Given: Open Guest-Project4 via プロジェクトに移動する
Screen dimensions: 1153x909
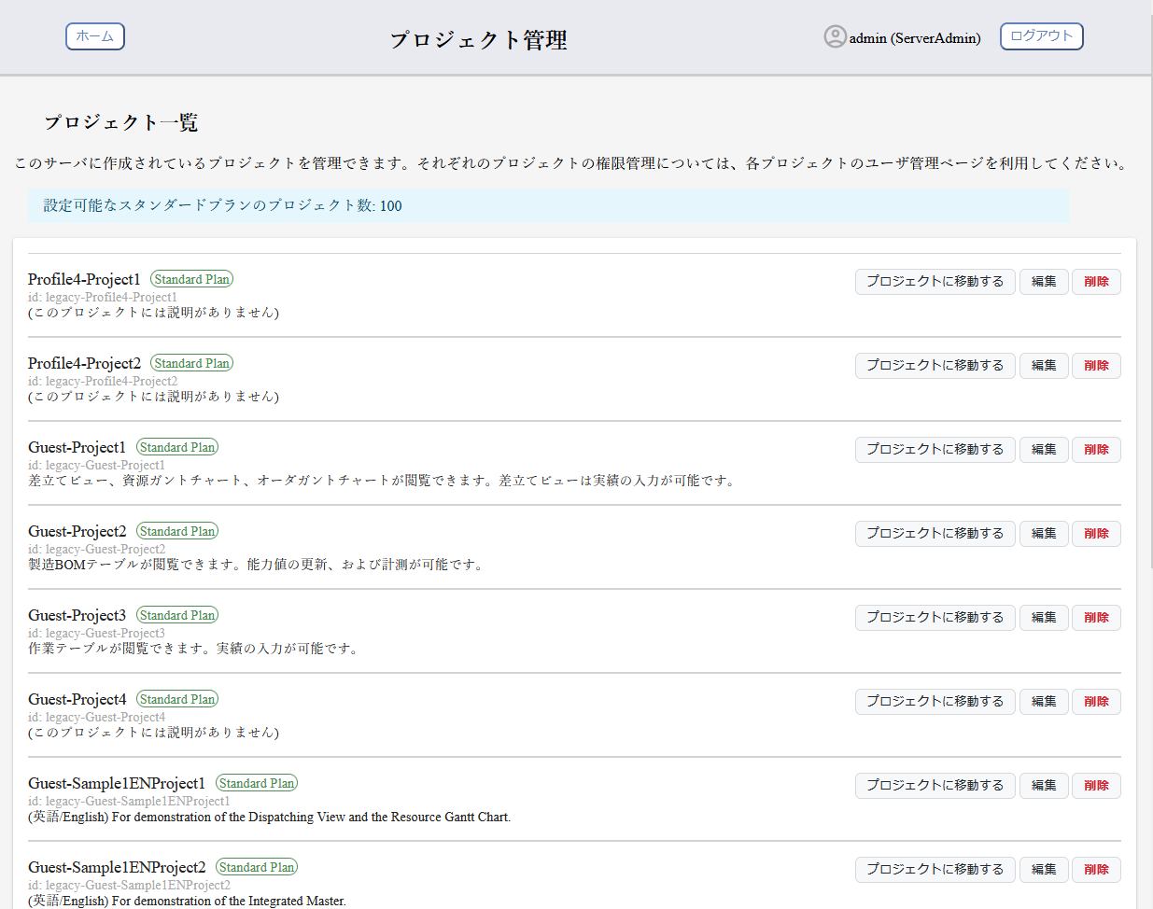Looking at the screenshot, I should click(x=935, y=701).
